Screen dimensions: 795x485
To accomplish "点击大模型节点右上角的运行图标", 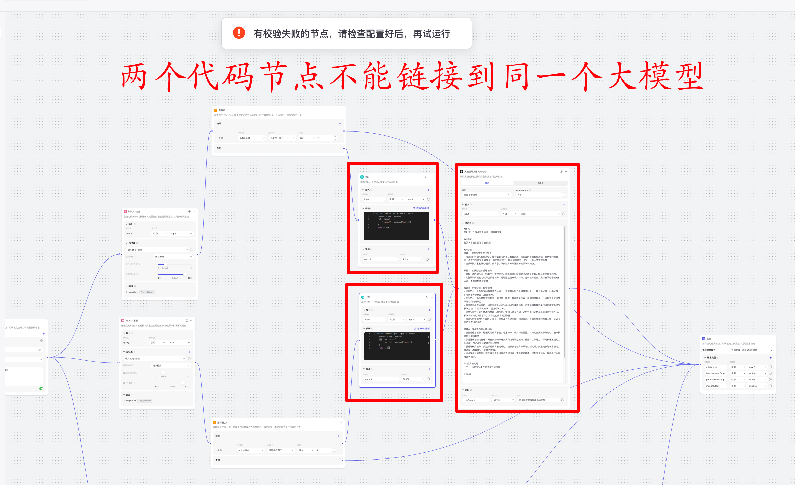I will [561, 171].
